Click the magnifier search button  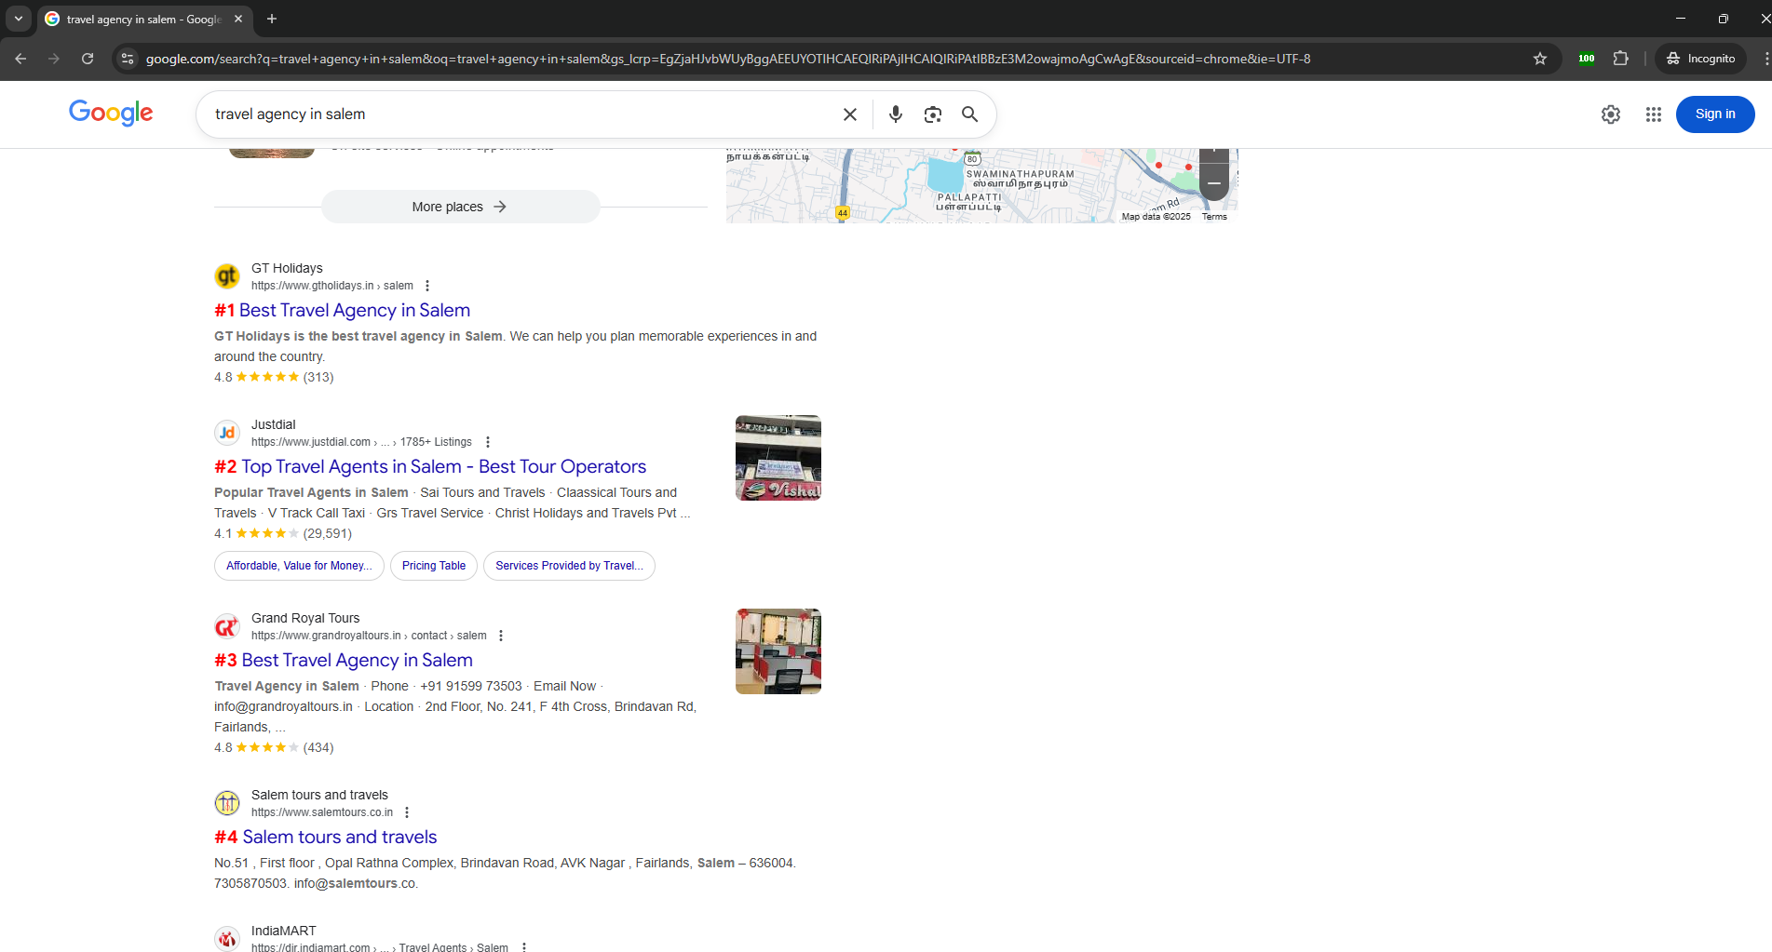pyautogui.click(x=969, y=114)
